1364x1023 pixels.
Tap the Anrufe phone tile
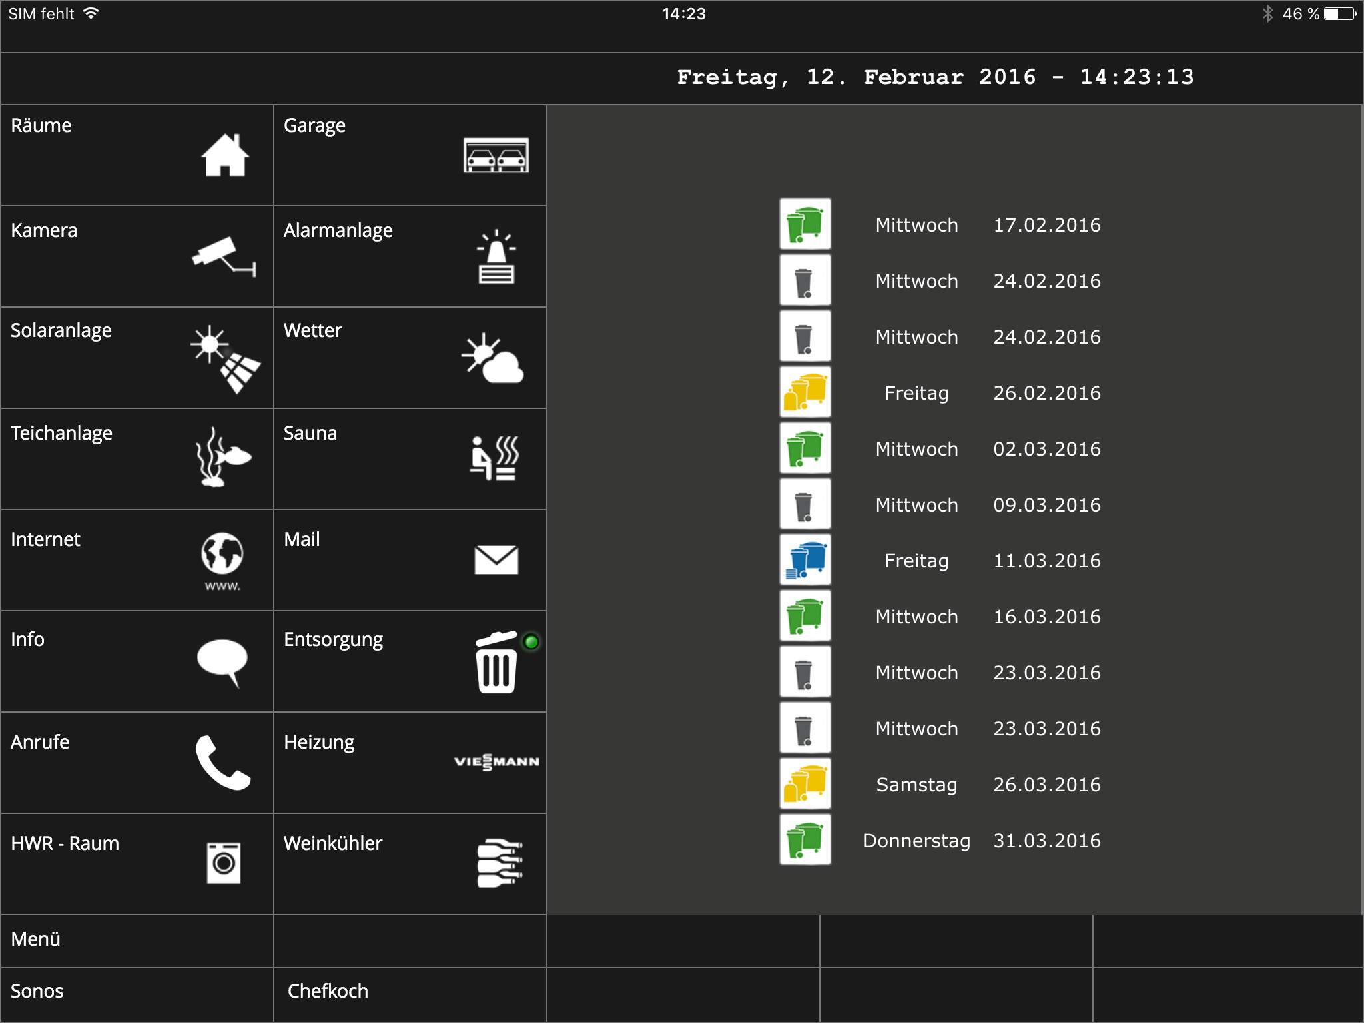tap(137, 763)
